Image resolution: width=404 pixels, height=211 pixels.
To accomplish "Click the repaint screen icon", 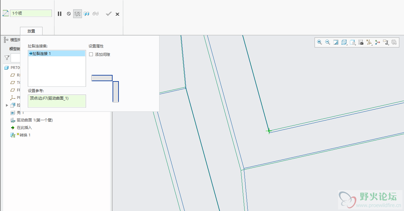I will 336,42.
